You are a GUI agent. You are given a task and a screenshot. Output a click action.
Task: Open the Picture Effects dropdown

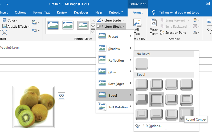110,27
